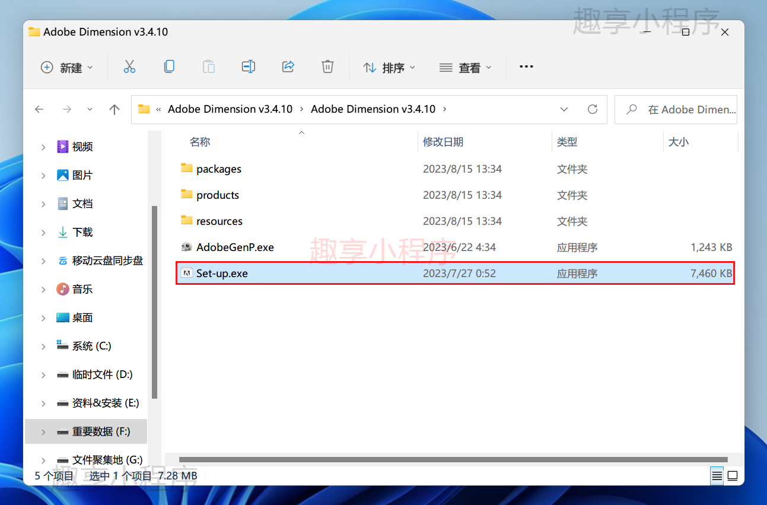Go back with the left arrow
Screen dimensions: 767x505
39,109
